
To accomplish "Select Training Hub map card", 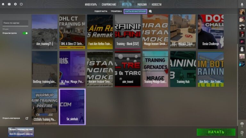I will (183, 69).
